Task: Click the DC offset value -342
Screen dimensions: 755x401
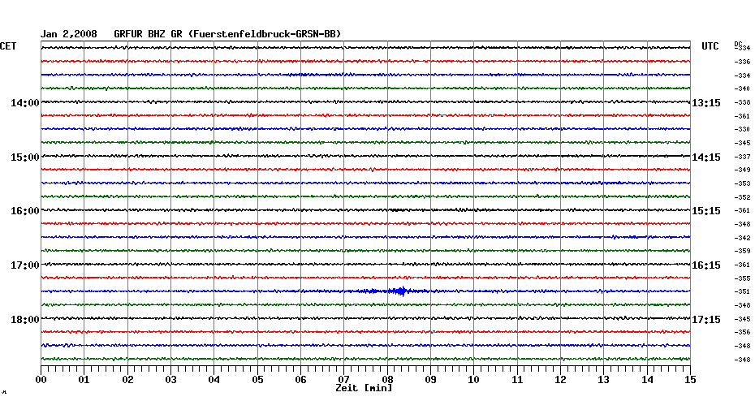Action: [x=742, y=239]
